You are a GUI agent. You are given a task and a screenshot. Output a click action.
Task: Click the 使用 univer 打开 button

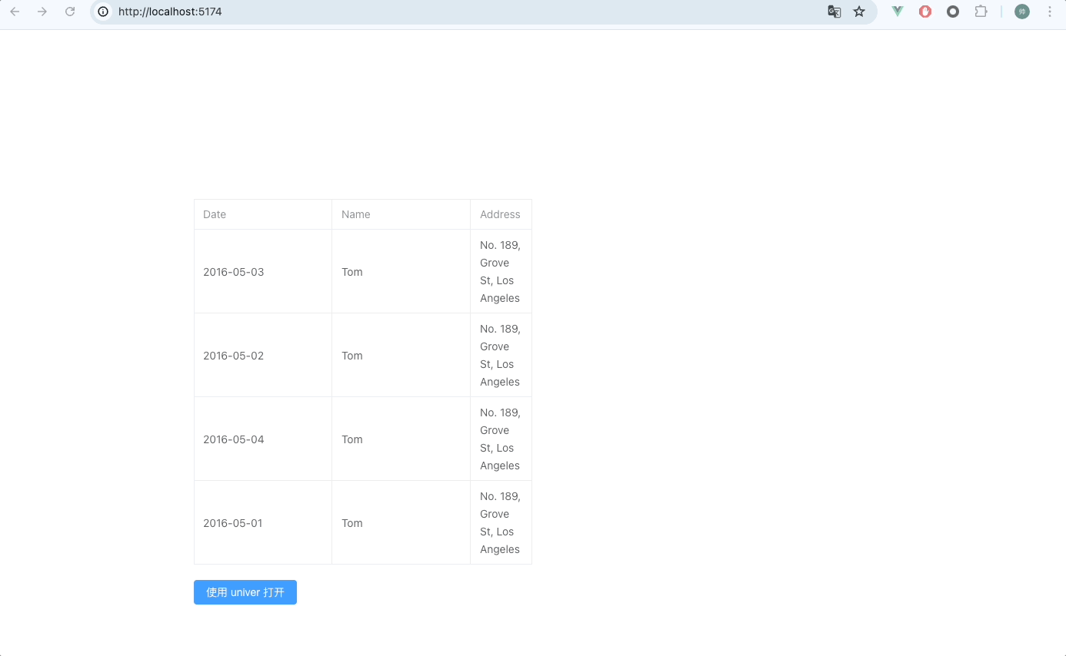[x=245, y=592]
